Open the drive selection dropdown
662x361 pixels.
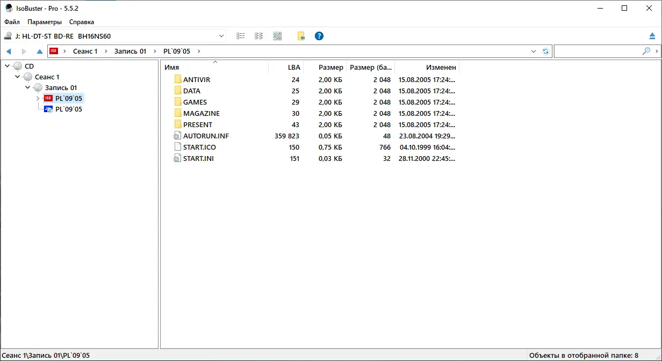pyautogui.click(x=220, y=36)
